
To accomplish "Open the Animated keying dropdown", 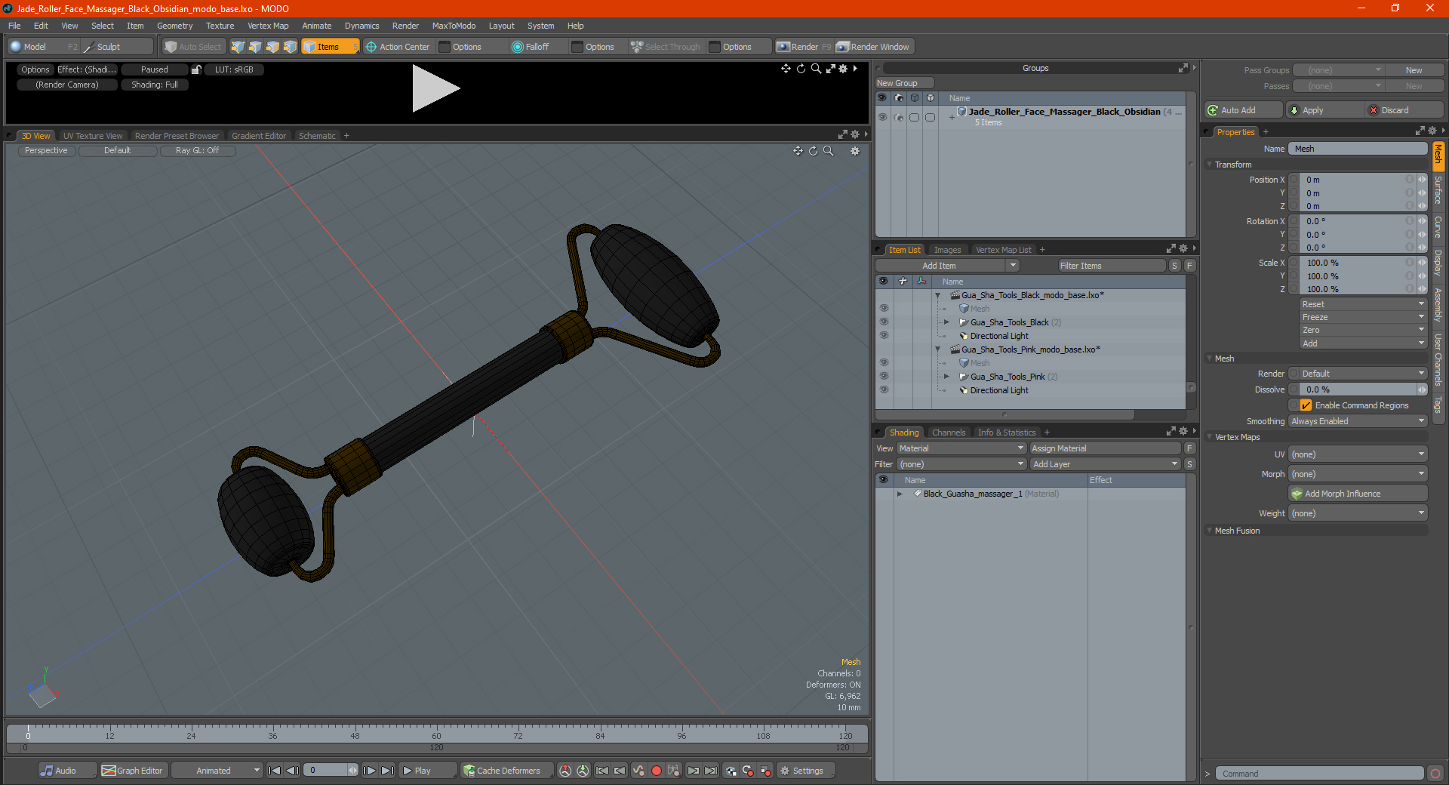I will point(217,771).
